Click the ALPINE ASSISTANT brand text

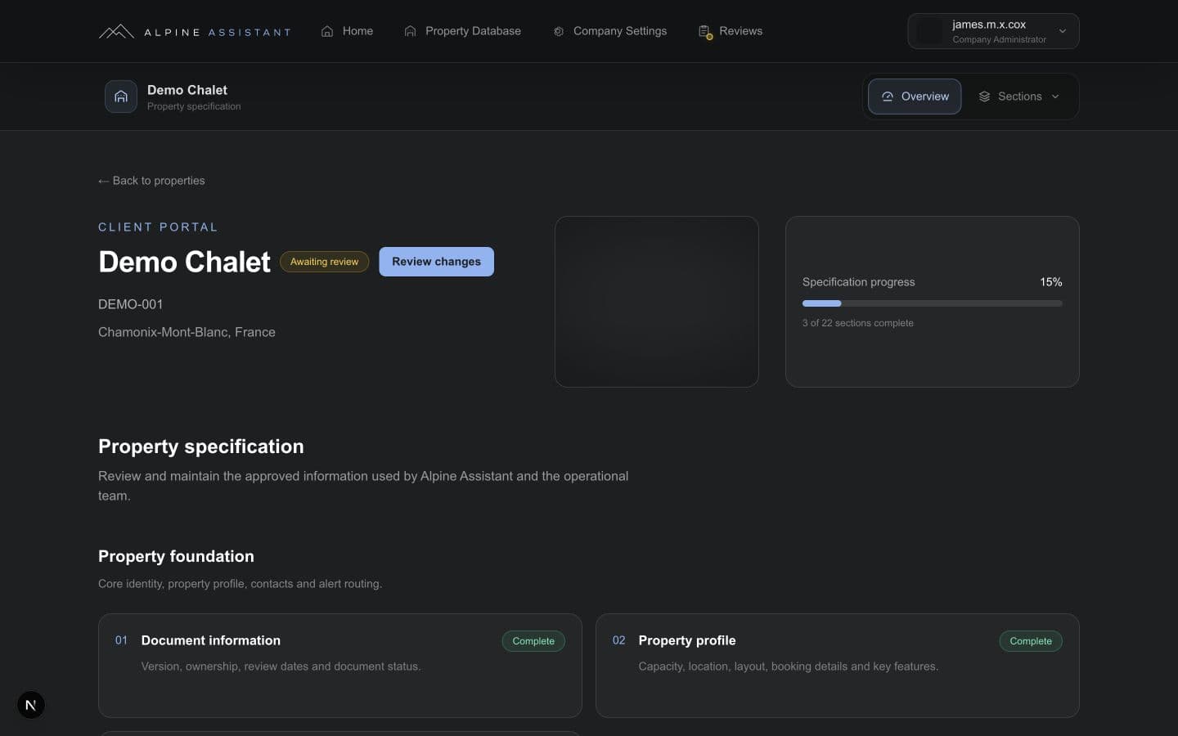tap(218, 33)
